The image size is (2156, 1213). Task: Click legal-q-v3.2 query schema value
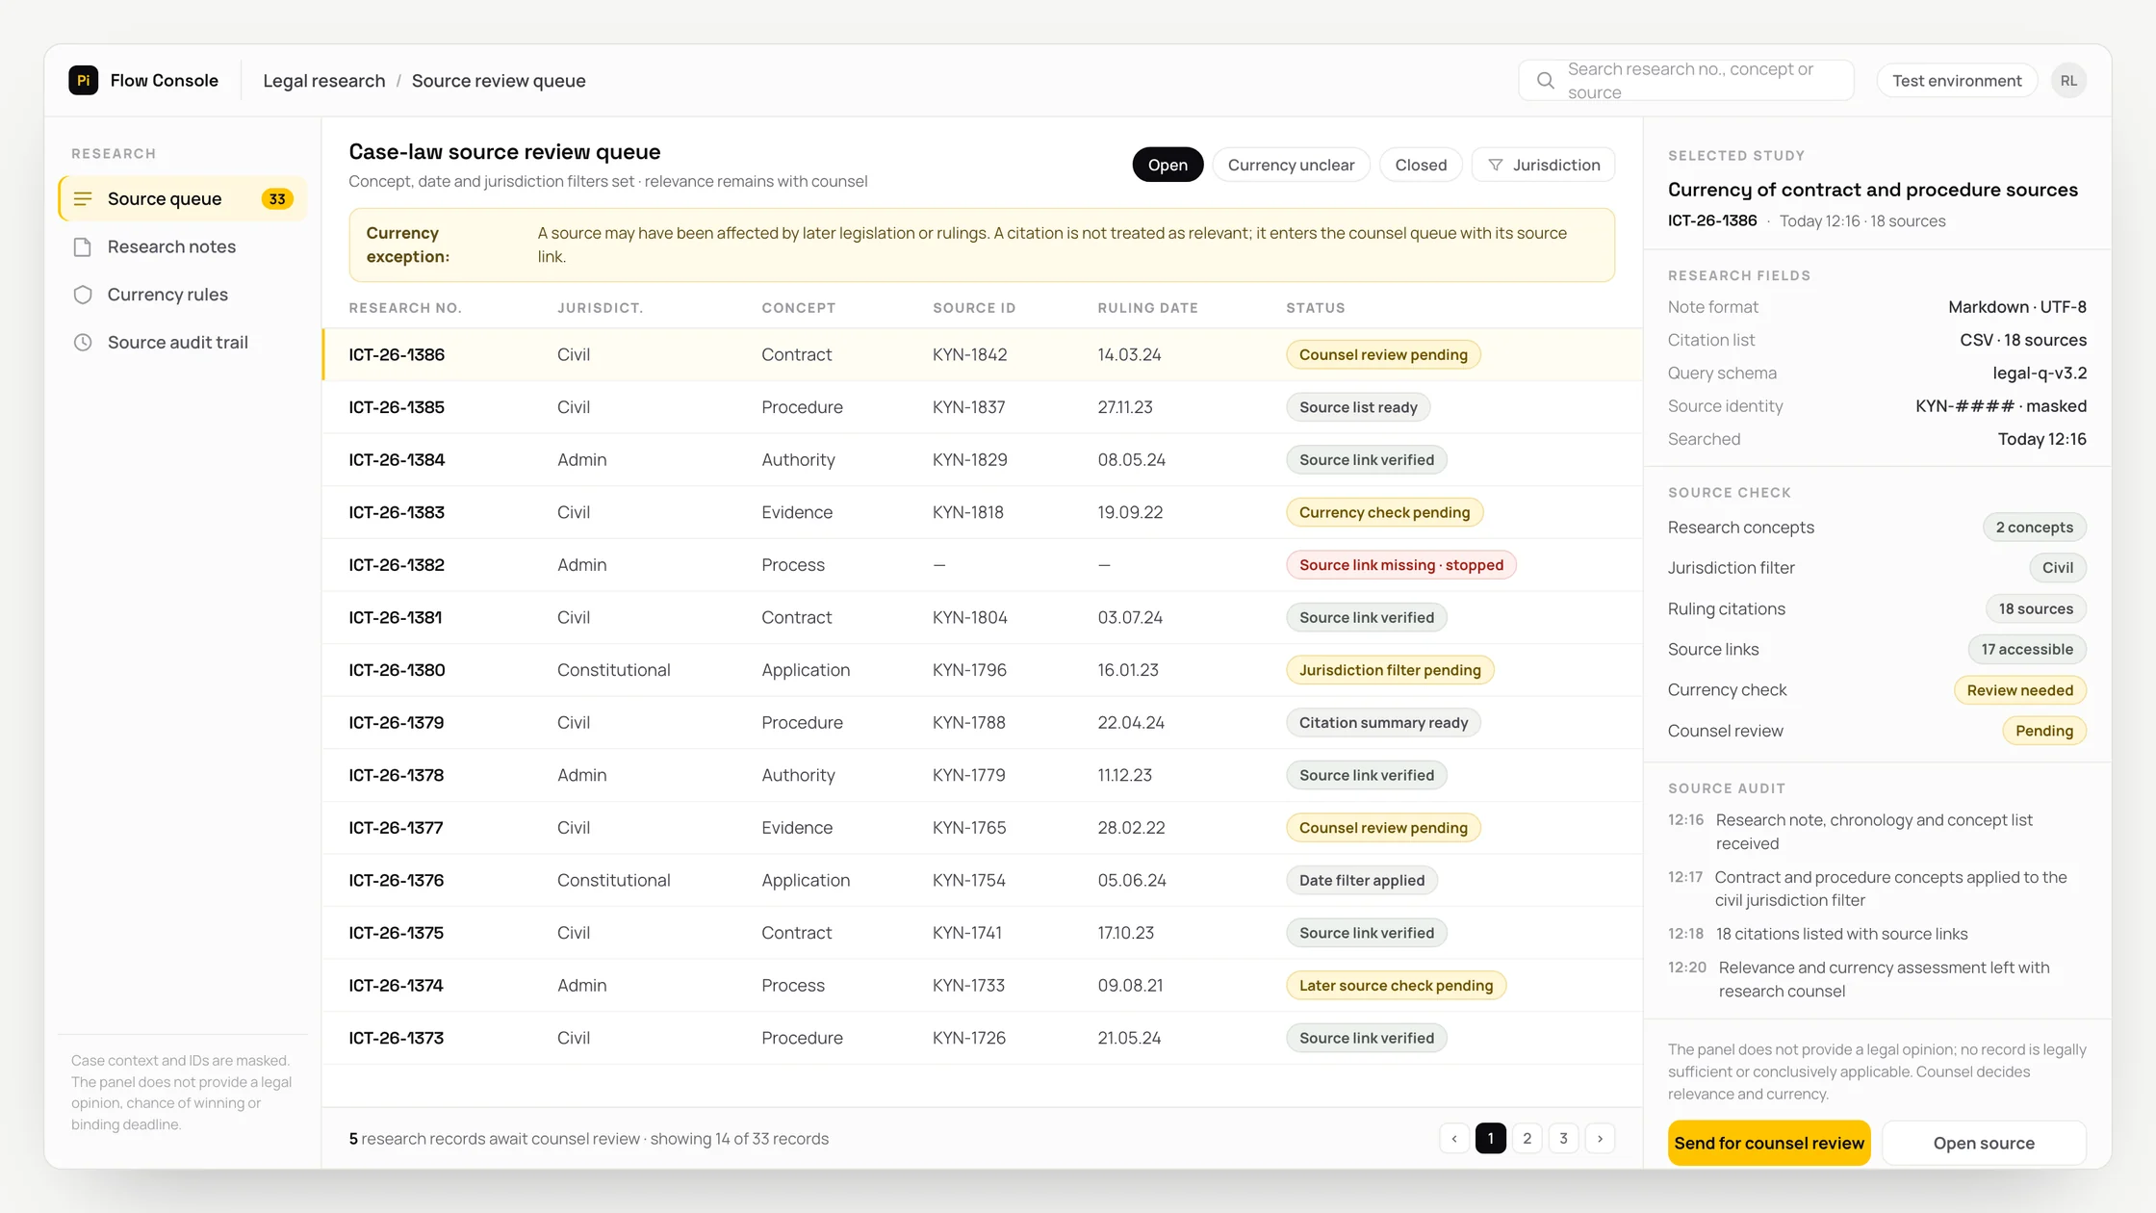point(2040,374)
